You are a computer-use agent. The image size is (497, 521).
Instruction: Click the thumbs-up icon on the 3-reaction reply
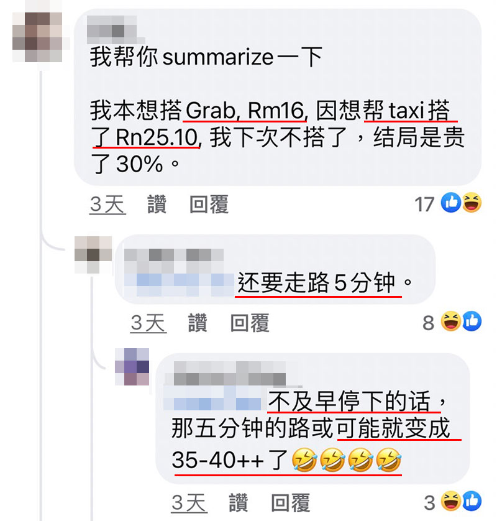472,500
